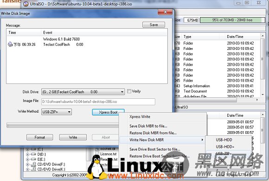
Task: Click the 95% of 703MB capacity bar
Action: tap(232, 20)
